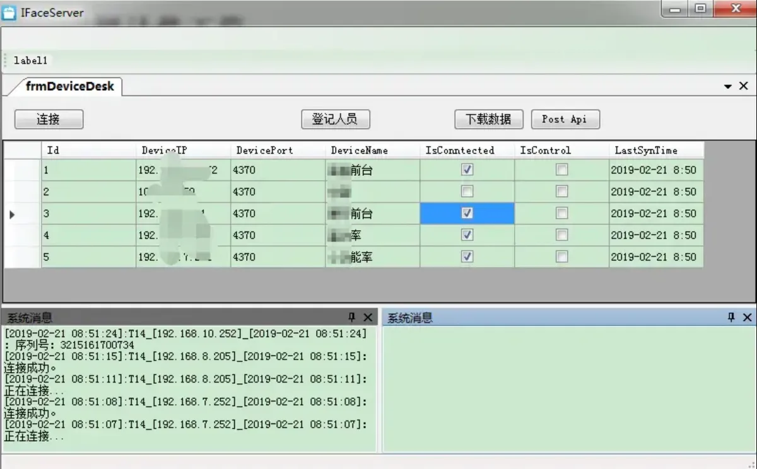Click log line 序列号: 3215161700734
757x469 pixels.
click(x=69, y=345)
